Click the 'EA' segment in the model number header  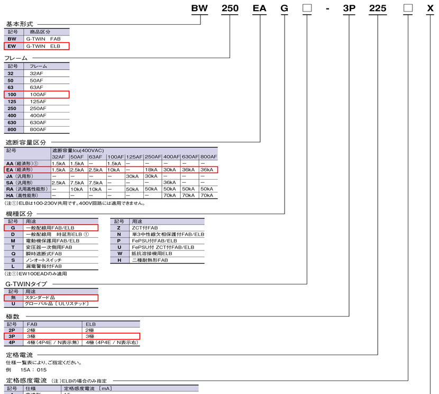tap(260, 8)
